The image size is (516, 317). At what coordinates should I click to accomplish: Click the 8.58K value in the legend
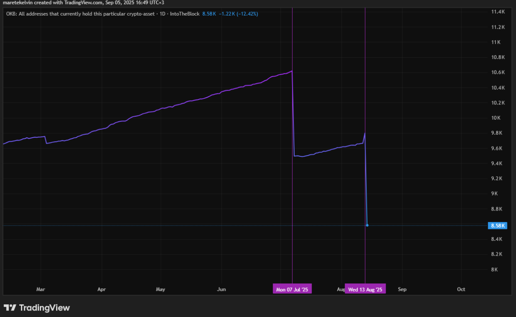[x=209, y=14]
